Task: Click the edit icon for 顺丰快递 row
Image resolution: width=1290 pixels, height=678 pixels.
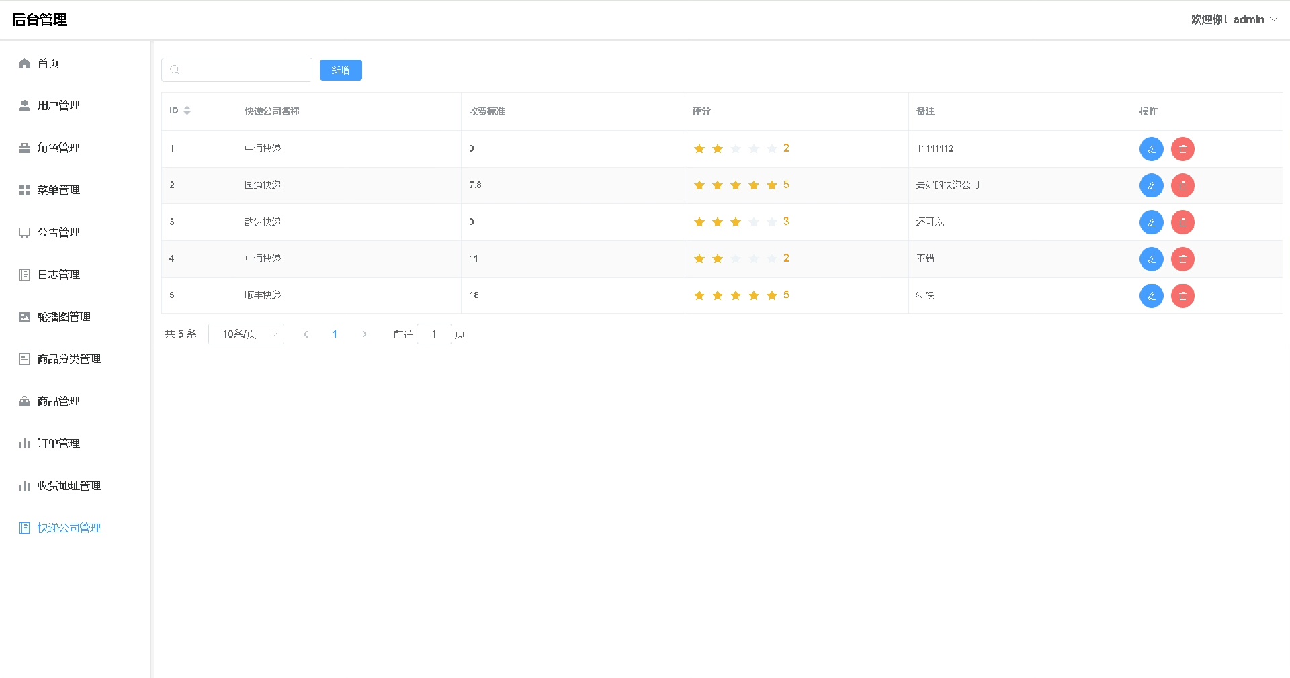Action: click(x=1151, y=296)
